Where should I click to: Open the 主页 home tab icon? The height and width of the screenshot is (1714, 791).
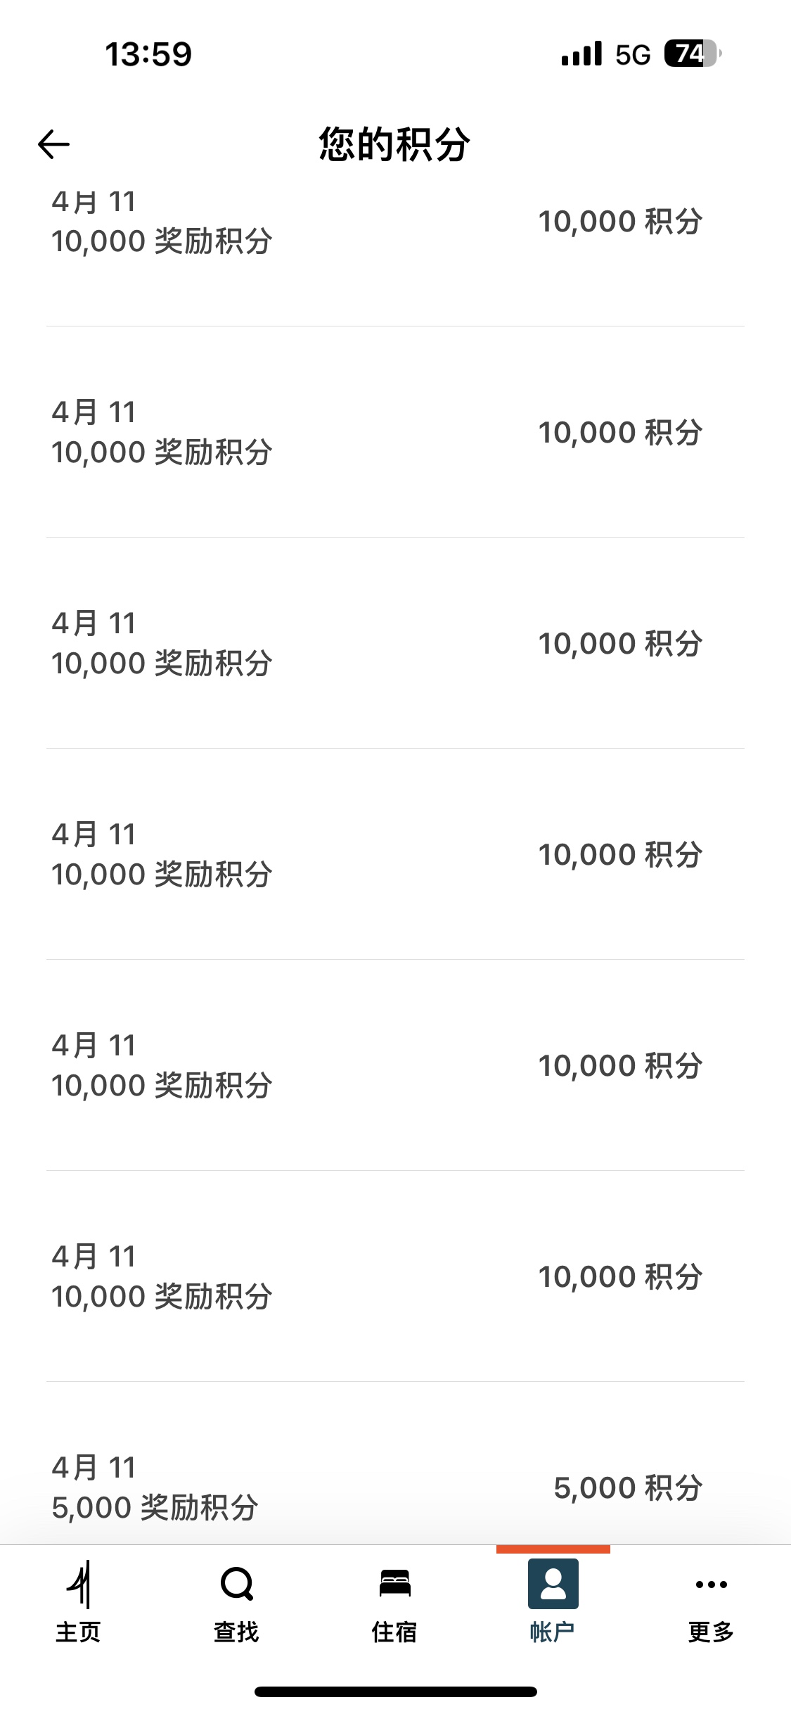(x=79, y=1584)
